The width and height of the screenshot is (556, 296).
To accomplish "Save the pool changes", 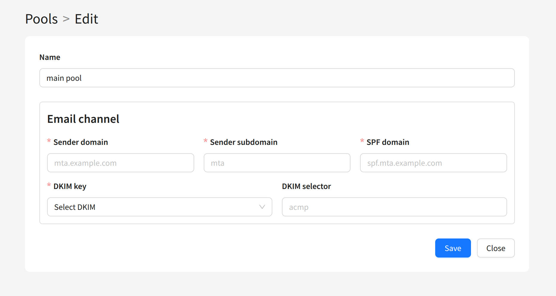I will pos(452,248).
